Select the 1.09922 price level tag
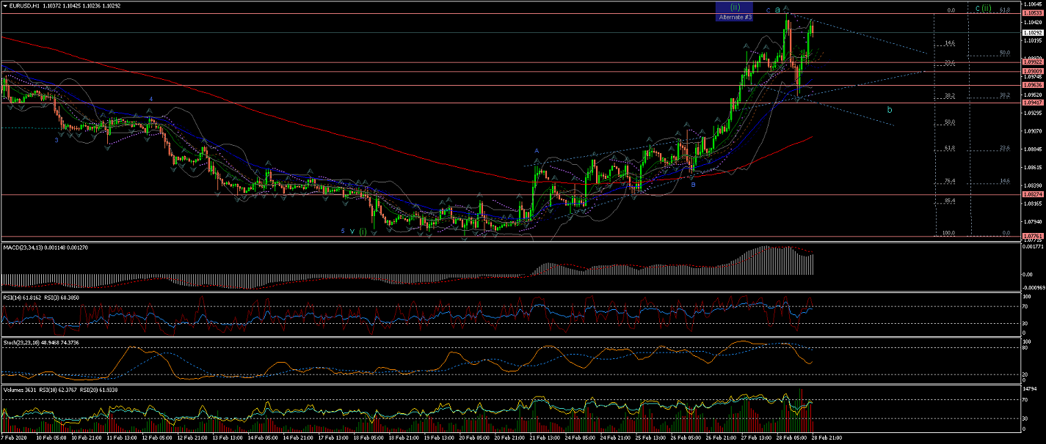This screenshot has height=444, width=1046. (1033, 62)
